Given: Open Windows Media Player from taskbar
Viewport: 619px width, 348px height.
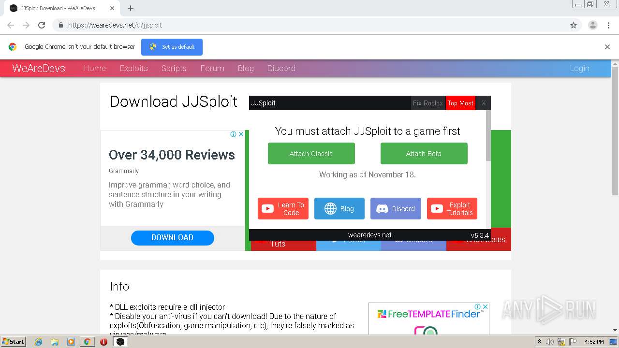Looking at the screenshot, I should 71,342.
